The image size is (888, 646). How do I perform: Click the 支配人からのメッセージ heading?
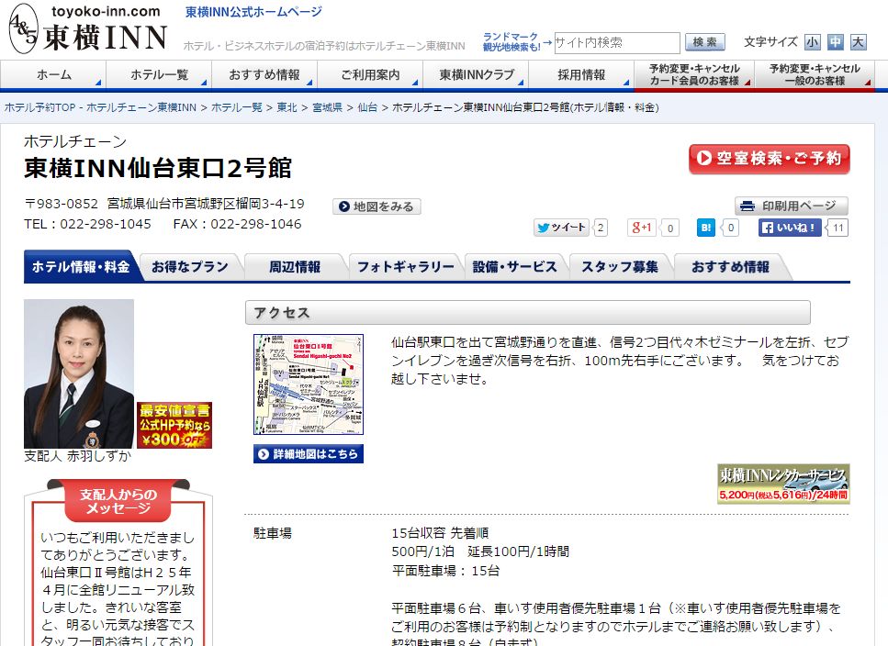click(x=118, y=501)
